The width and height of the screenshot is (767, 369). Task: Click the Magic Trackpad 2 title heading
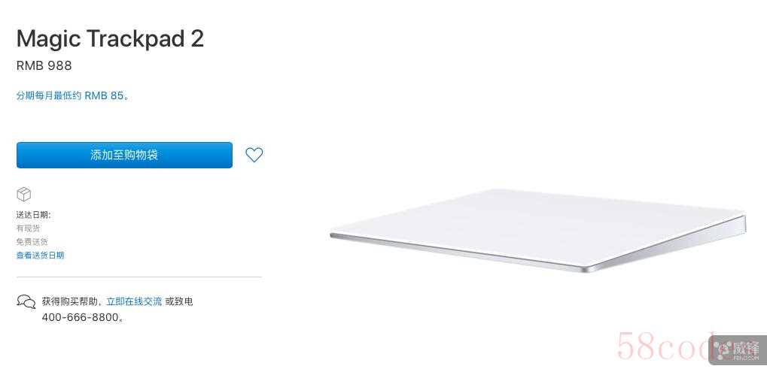110,38
